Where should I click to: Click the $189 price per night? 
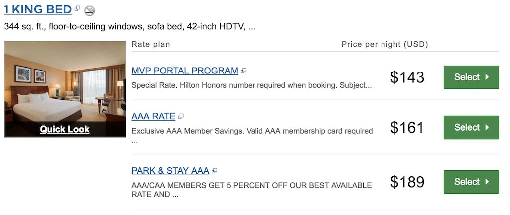tap(407, 182)
